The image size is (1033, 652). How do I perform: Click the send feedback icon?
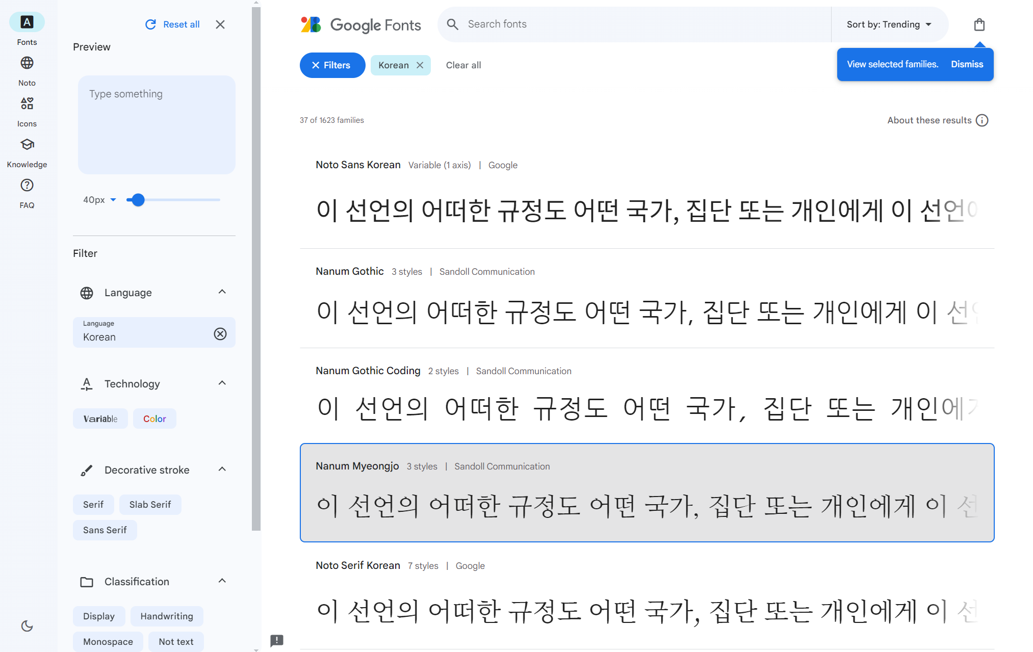[x=277, y=640]
